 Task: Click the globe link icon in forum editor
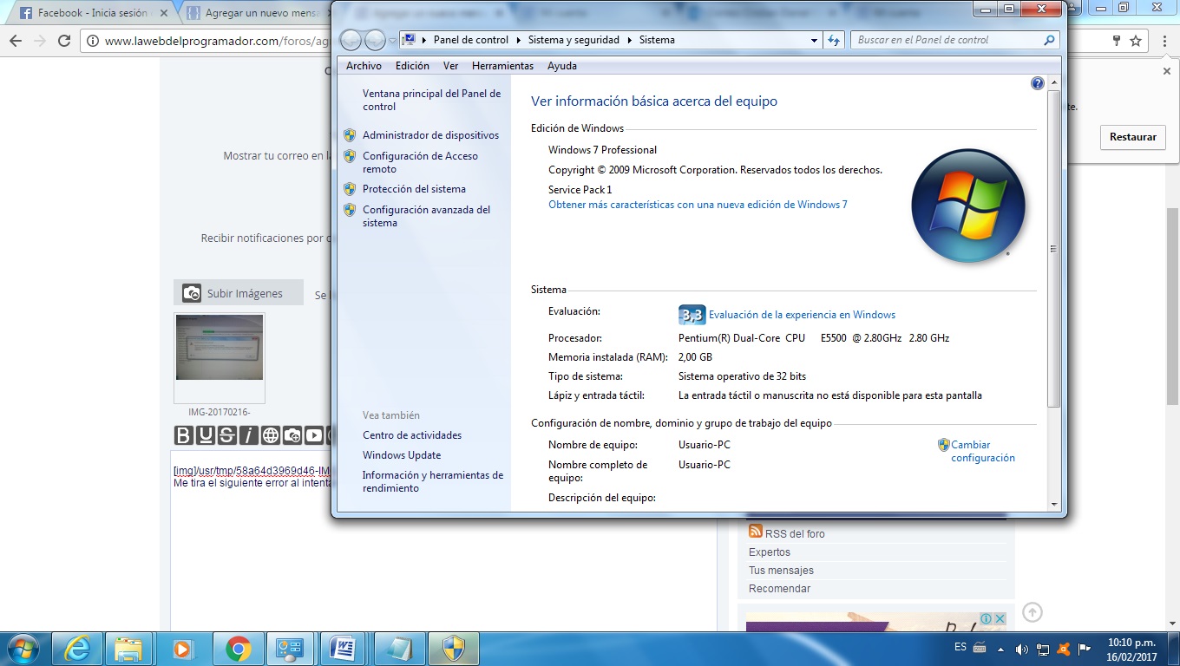271,435
